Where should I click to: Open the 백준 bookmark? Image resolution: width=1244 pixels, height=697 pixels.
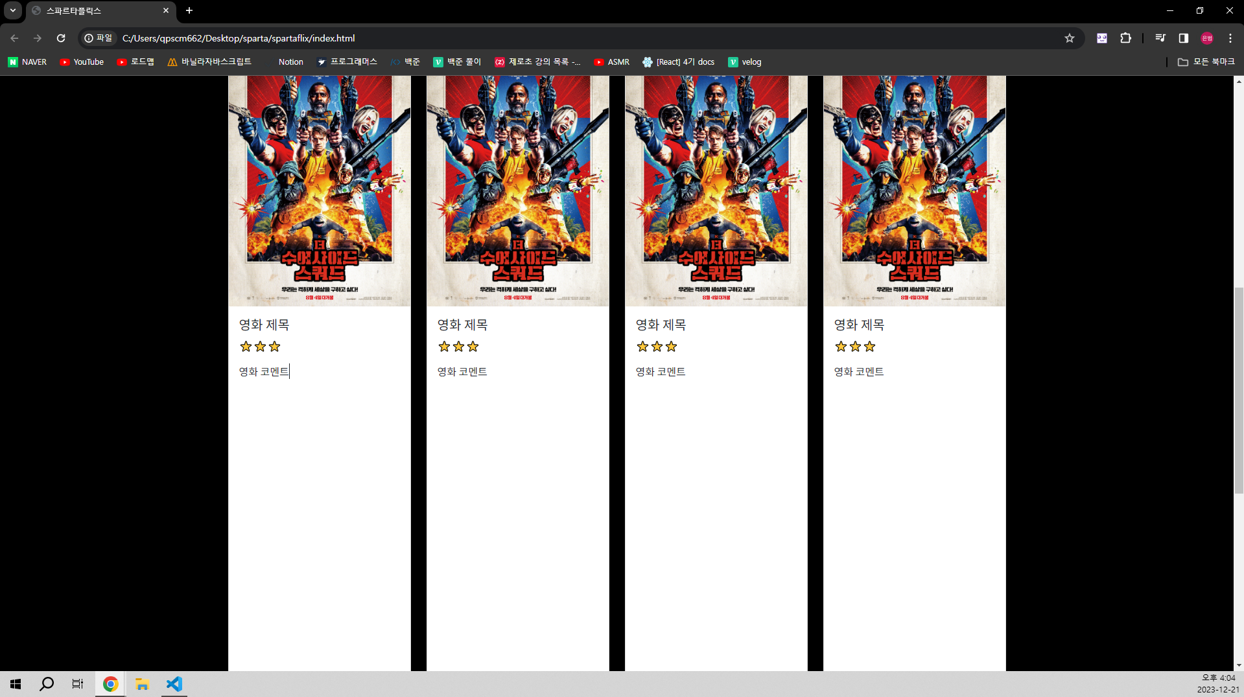coord(405,62)
